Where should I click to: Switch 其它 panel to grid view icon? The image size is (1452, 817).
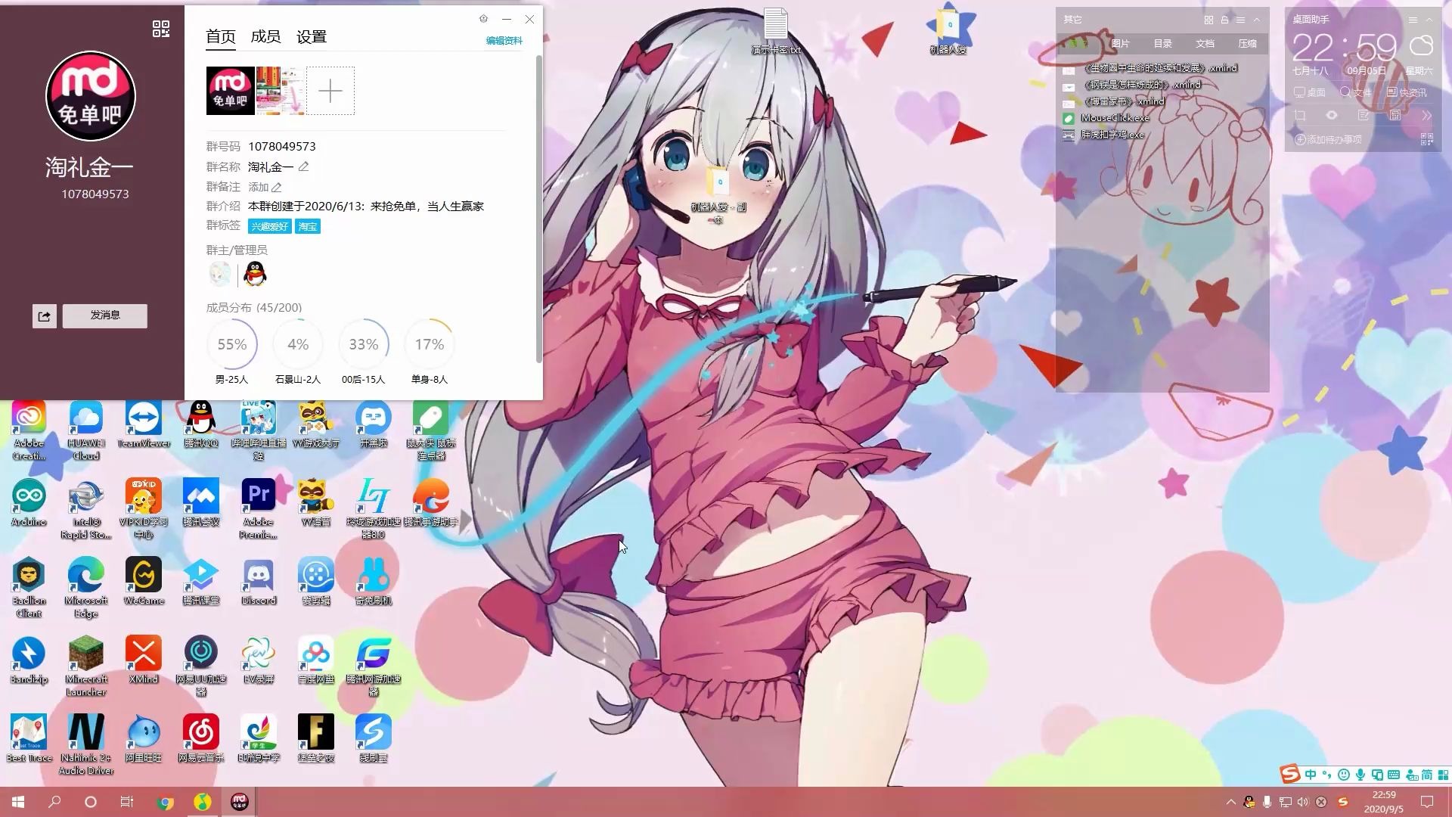click(x=1208, y=20)
